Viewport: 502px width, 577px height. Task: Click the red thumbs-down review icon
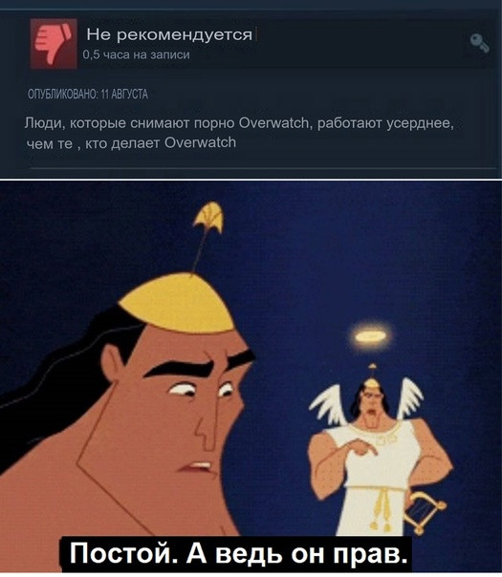(54, 43)
